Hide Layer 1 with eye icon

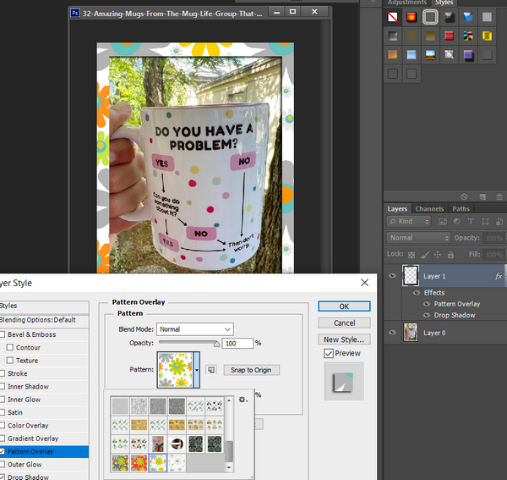[393, 276]
